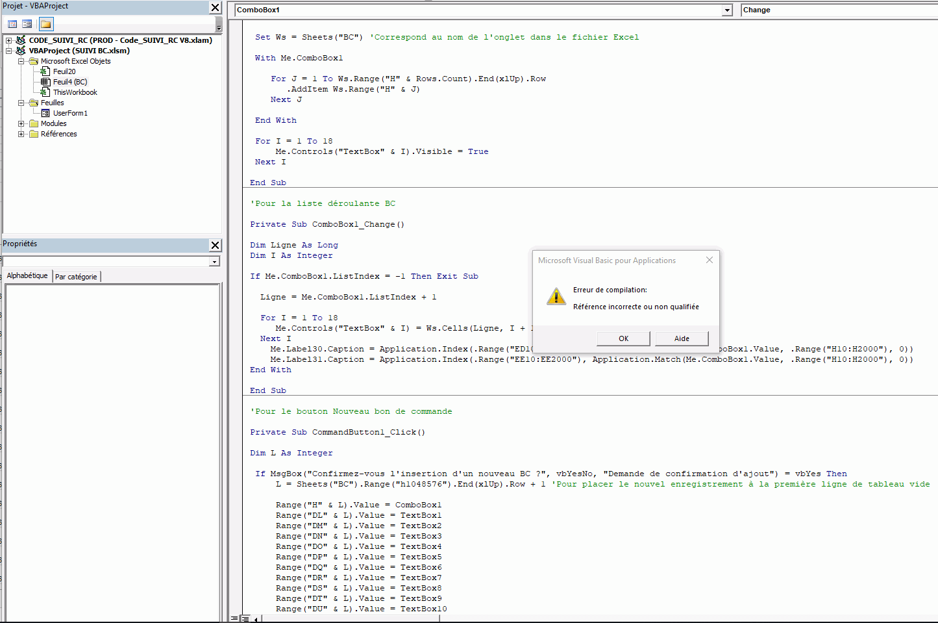This screenshot has width=938, height=623.
Task: Click Aide button in error dialog
Action: (682, 338)
